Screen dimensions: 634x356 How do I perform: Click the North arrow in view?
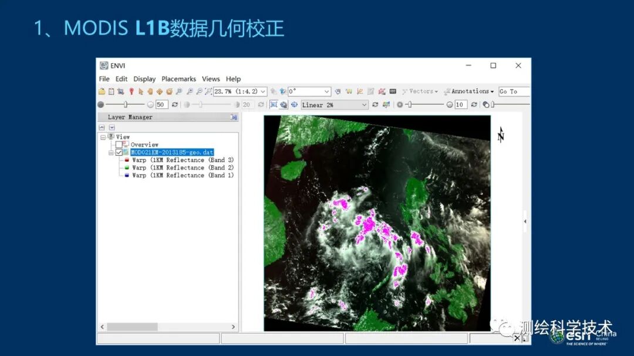tap(501, 135)
